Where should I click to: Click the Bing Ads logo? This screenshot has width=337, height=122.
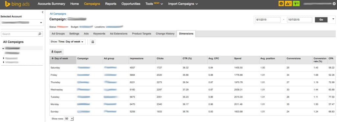pos(17,4)
